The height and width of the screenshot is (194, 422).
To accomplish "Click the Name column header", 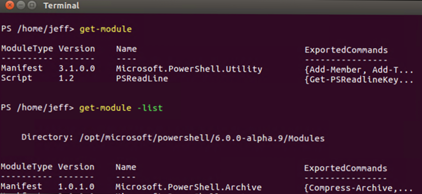I will 127,48.
